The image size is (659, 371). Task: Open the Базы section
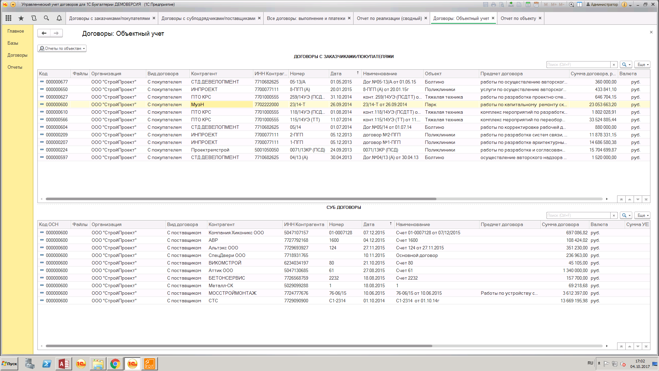pyautogui.click(x=13, y=43)
